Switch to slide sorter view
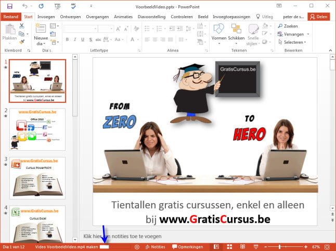 229,247
